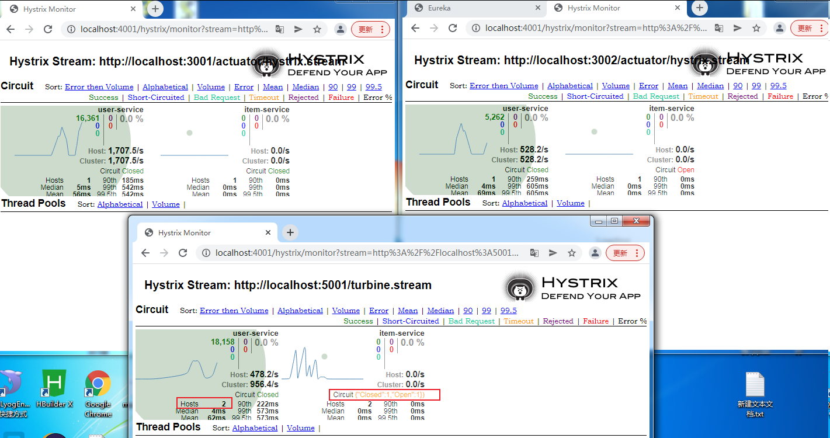Viewport: 830px width, 438px height.
Task: Open profile avatar in top-left browser window
Action: pos(339,29)
